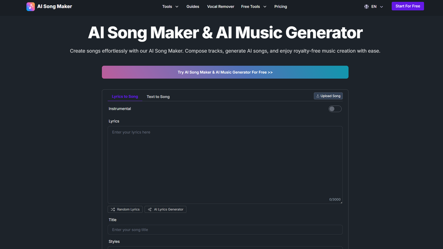Switch to the Lyrics to Song tab
The height and width of the screenshot is (249, 443).
(125, 96)
